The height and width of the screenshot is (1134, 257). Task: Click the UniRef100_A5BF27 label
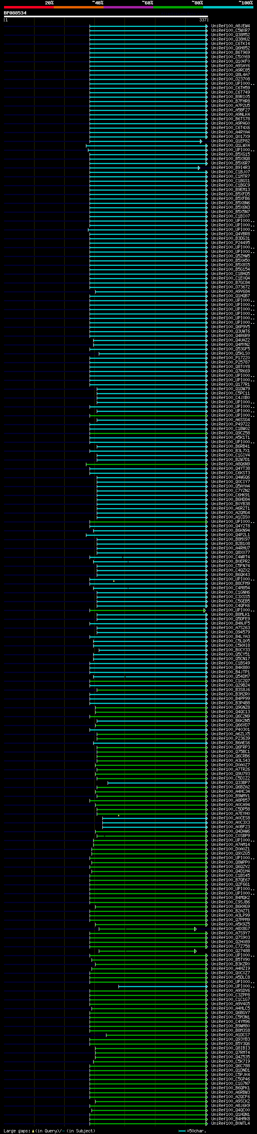pos(230,110)
